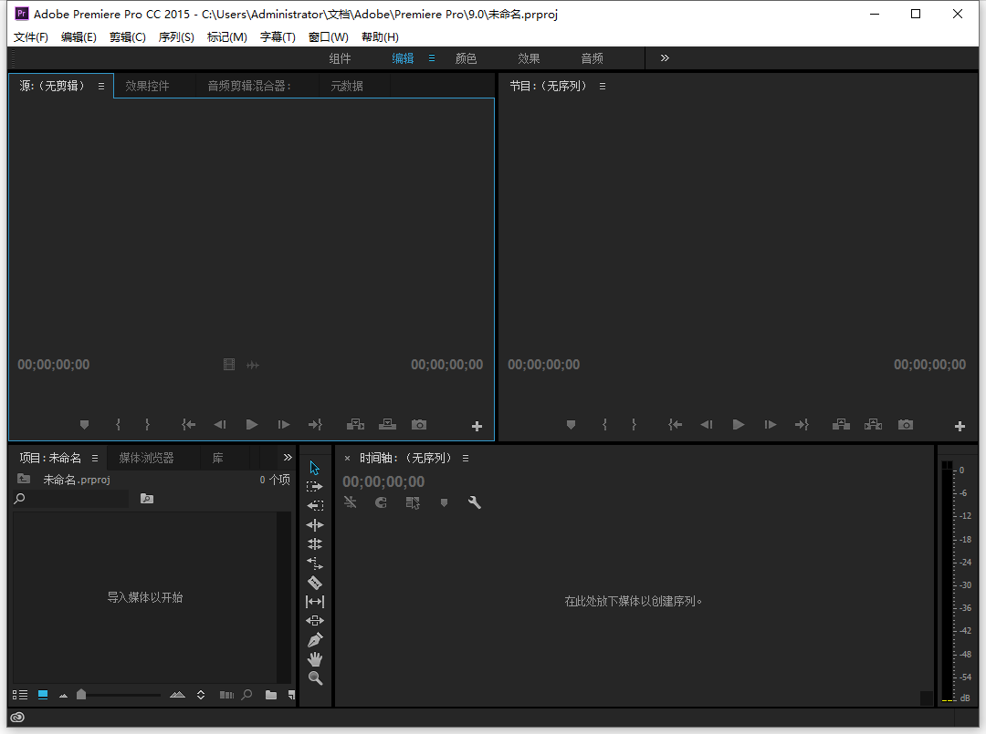Open the 序列(S) menu
The height and width of the screenshot is (734, 986).
point(176,37)
